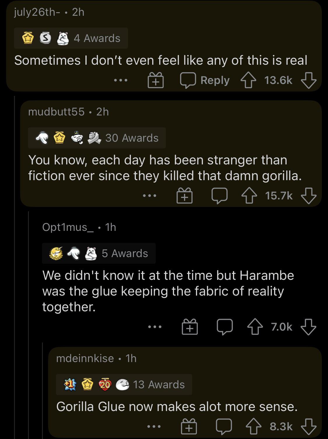Downvote july26th-'s comment
Viewport: 328px width, 439px height.
[309, 80]
